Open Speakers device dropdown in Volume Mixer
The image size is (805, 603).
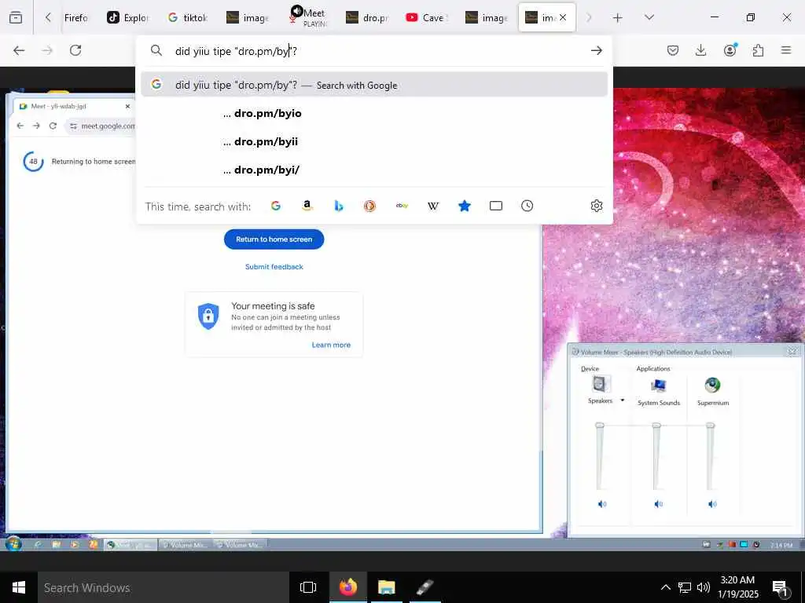click(x=623, y=400)
